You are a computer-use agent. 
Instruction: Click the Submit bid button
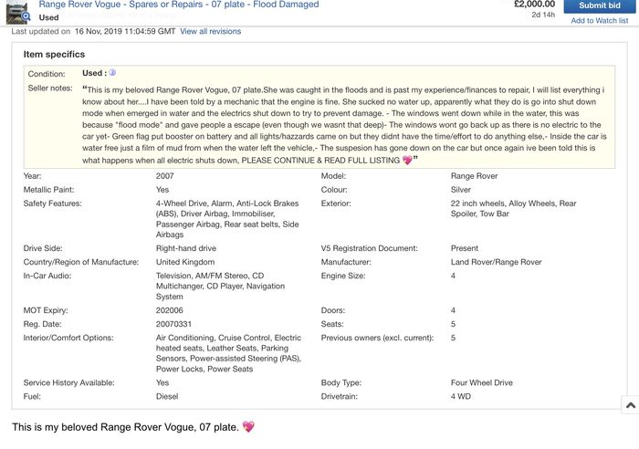(x=600, y=6)
